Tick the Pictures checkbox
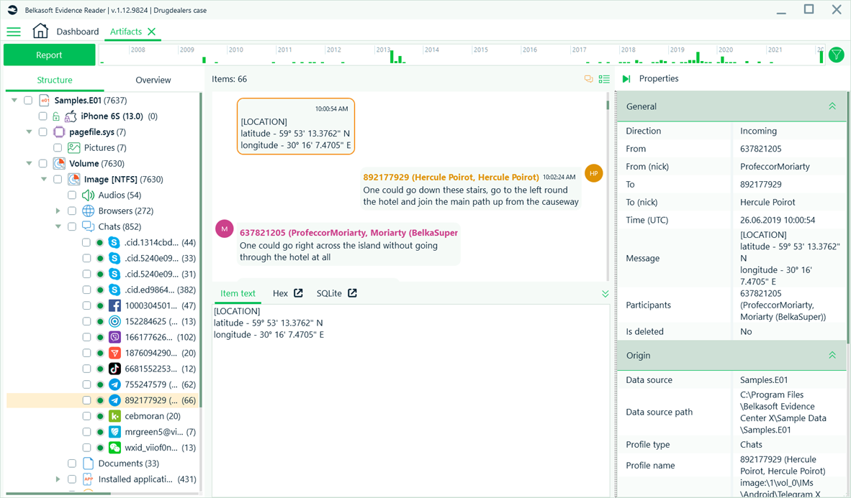Viewport: 851px width, 498px height. pos(58,147)
